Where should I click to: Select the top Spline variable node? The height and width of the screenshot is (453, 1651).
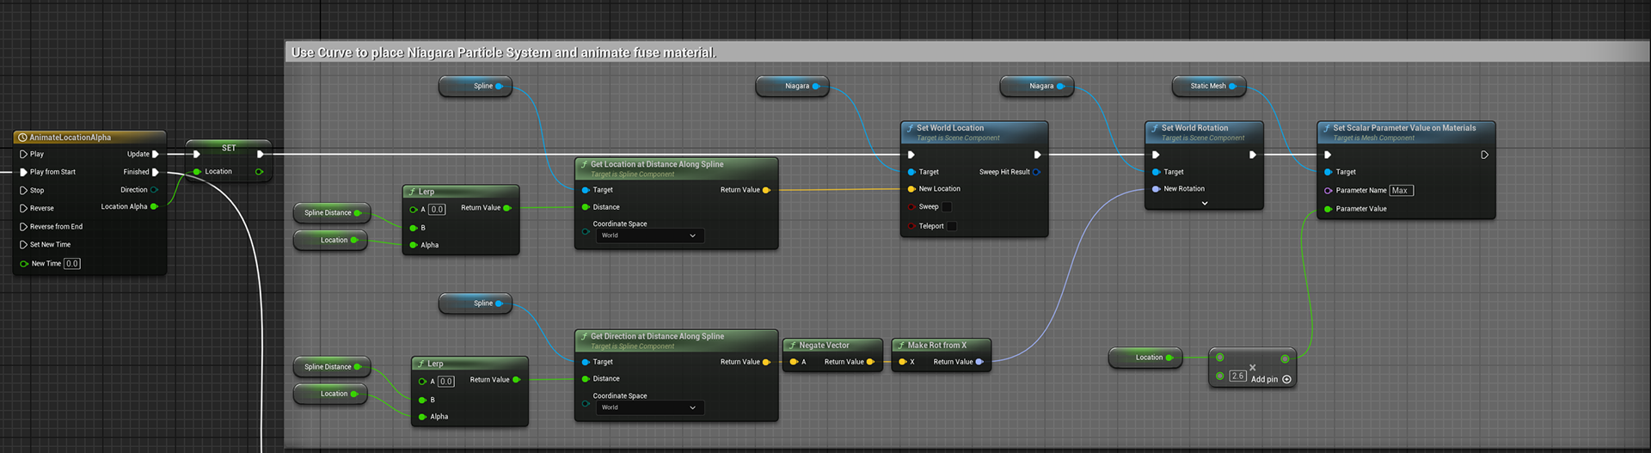coord(476,86)
